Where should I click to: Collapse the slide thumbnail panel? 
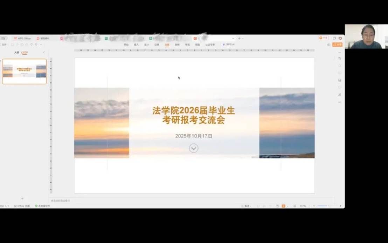click(44, 53)
